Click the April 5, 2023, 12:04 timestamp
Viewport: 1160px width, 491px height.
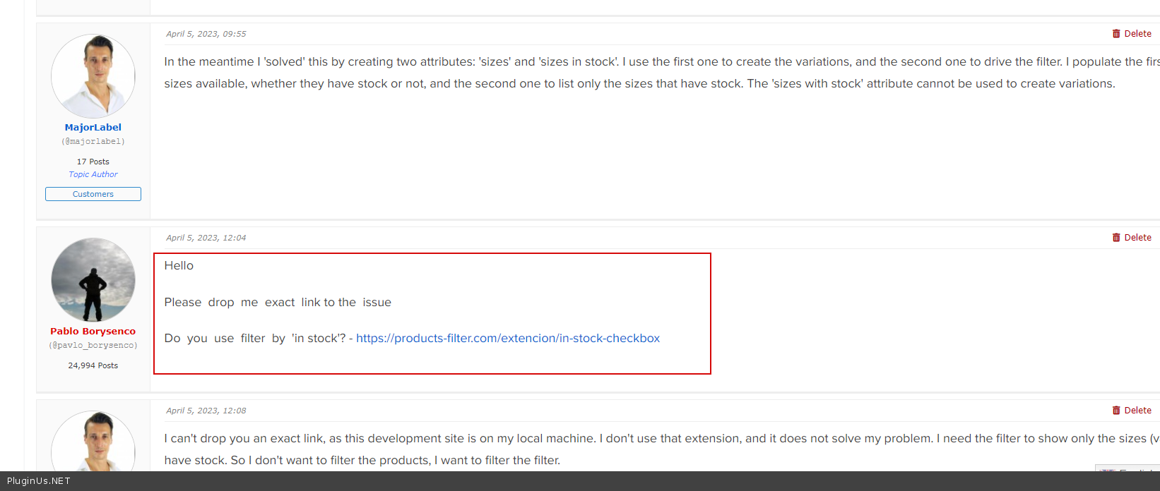click(206, 238)
